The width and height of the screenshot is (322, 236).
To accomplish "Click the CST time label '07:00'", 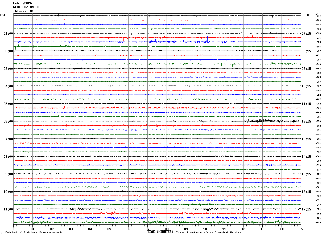I will click(8, 139).
